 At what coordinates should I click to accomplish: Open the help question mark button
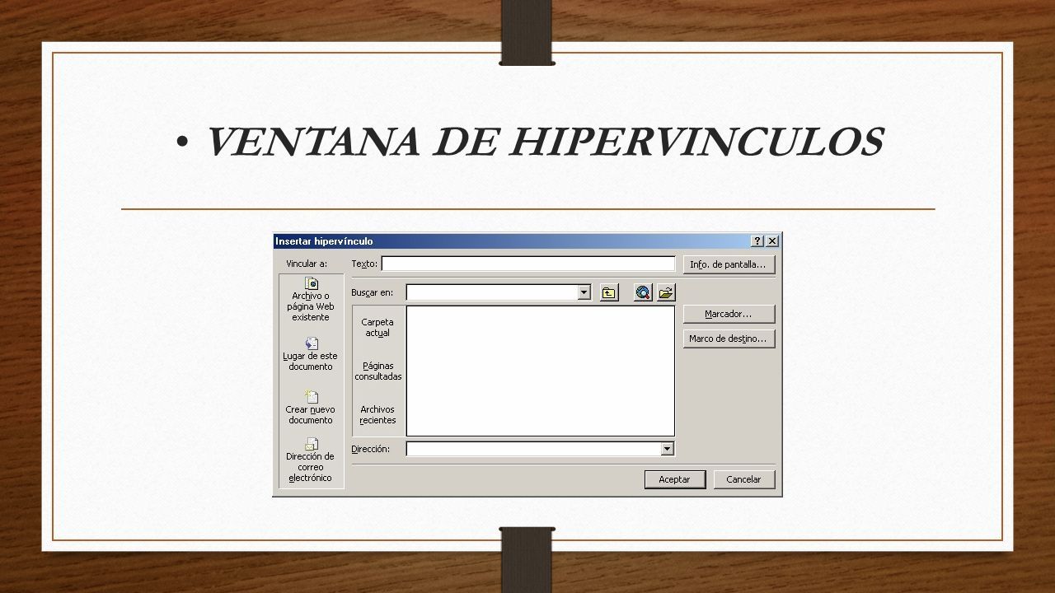[757, 241]
